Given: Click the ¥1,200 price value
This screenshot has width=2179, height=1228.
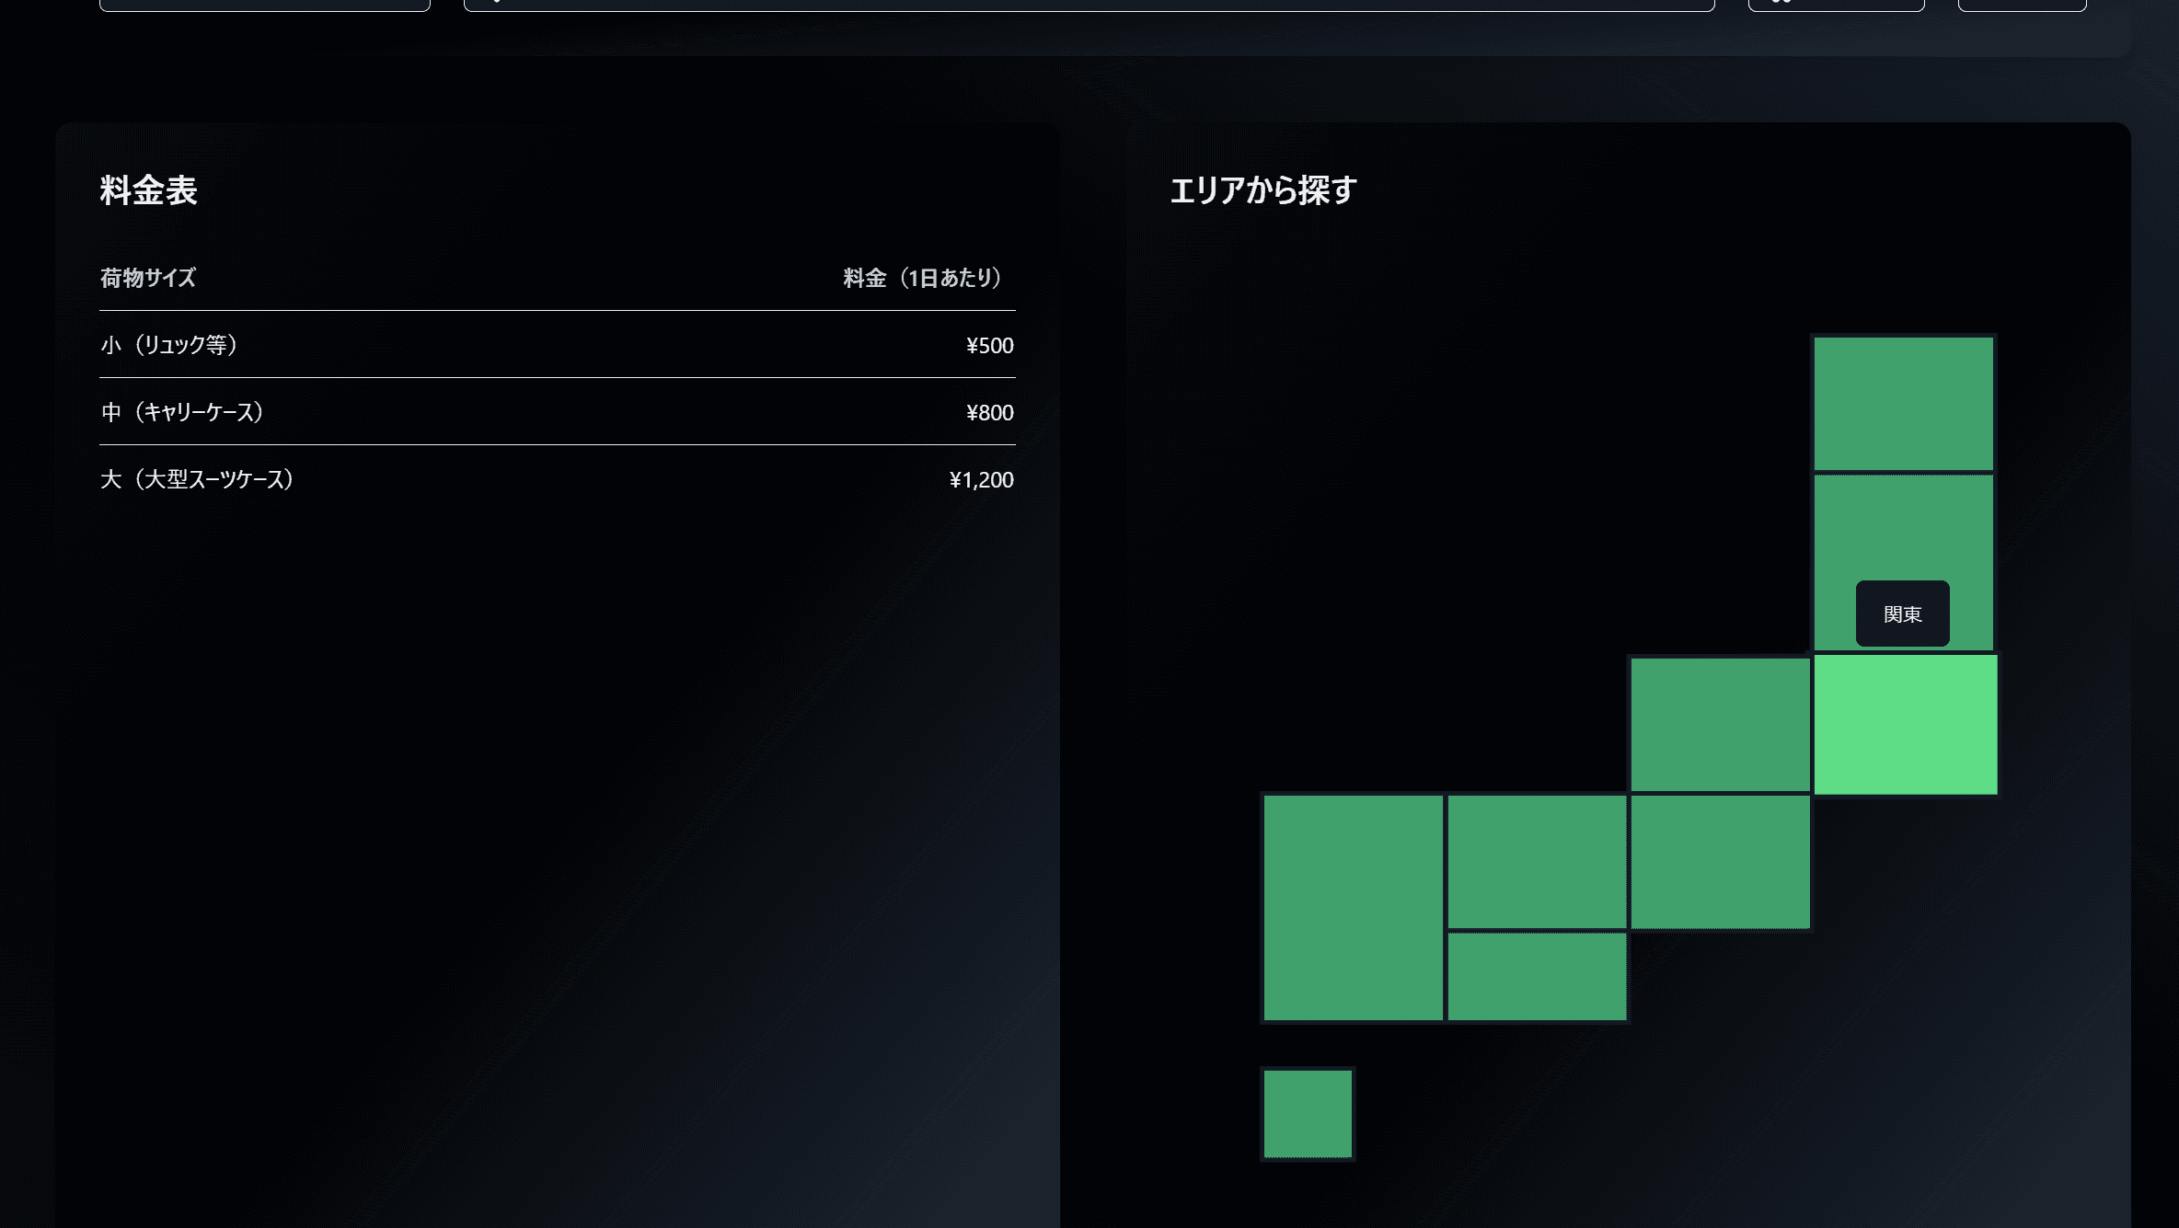Looking at the screenshot, I should pos(981,480).
